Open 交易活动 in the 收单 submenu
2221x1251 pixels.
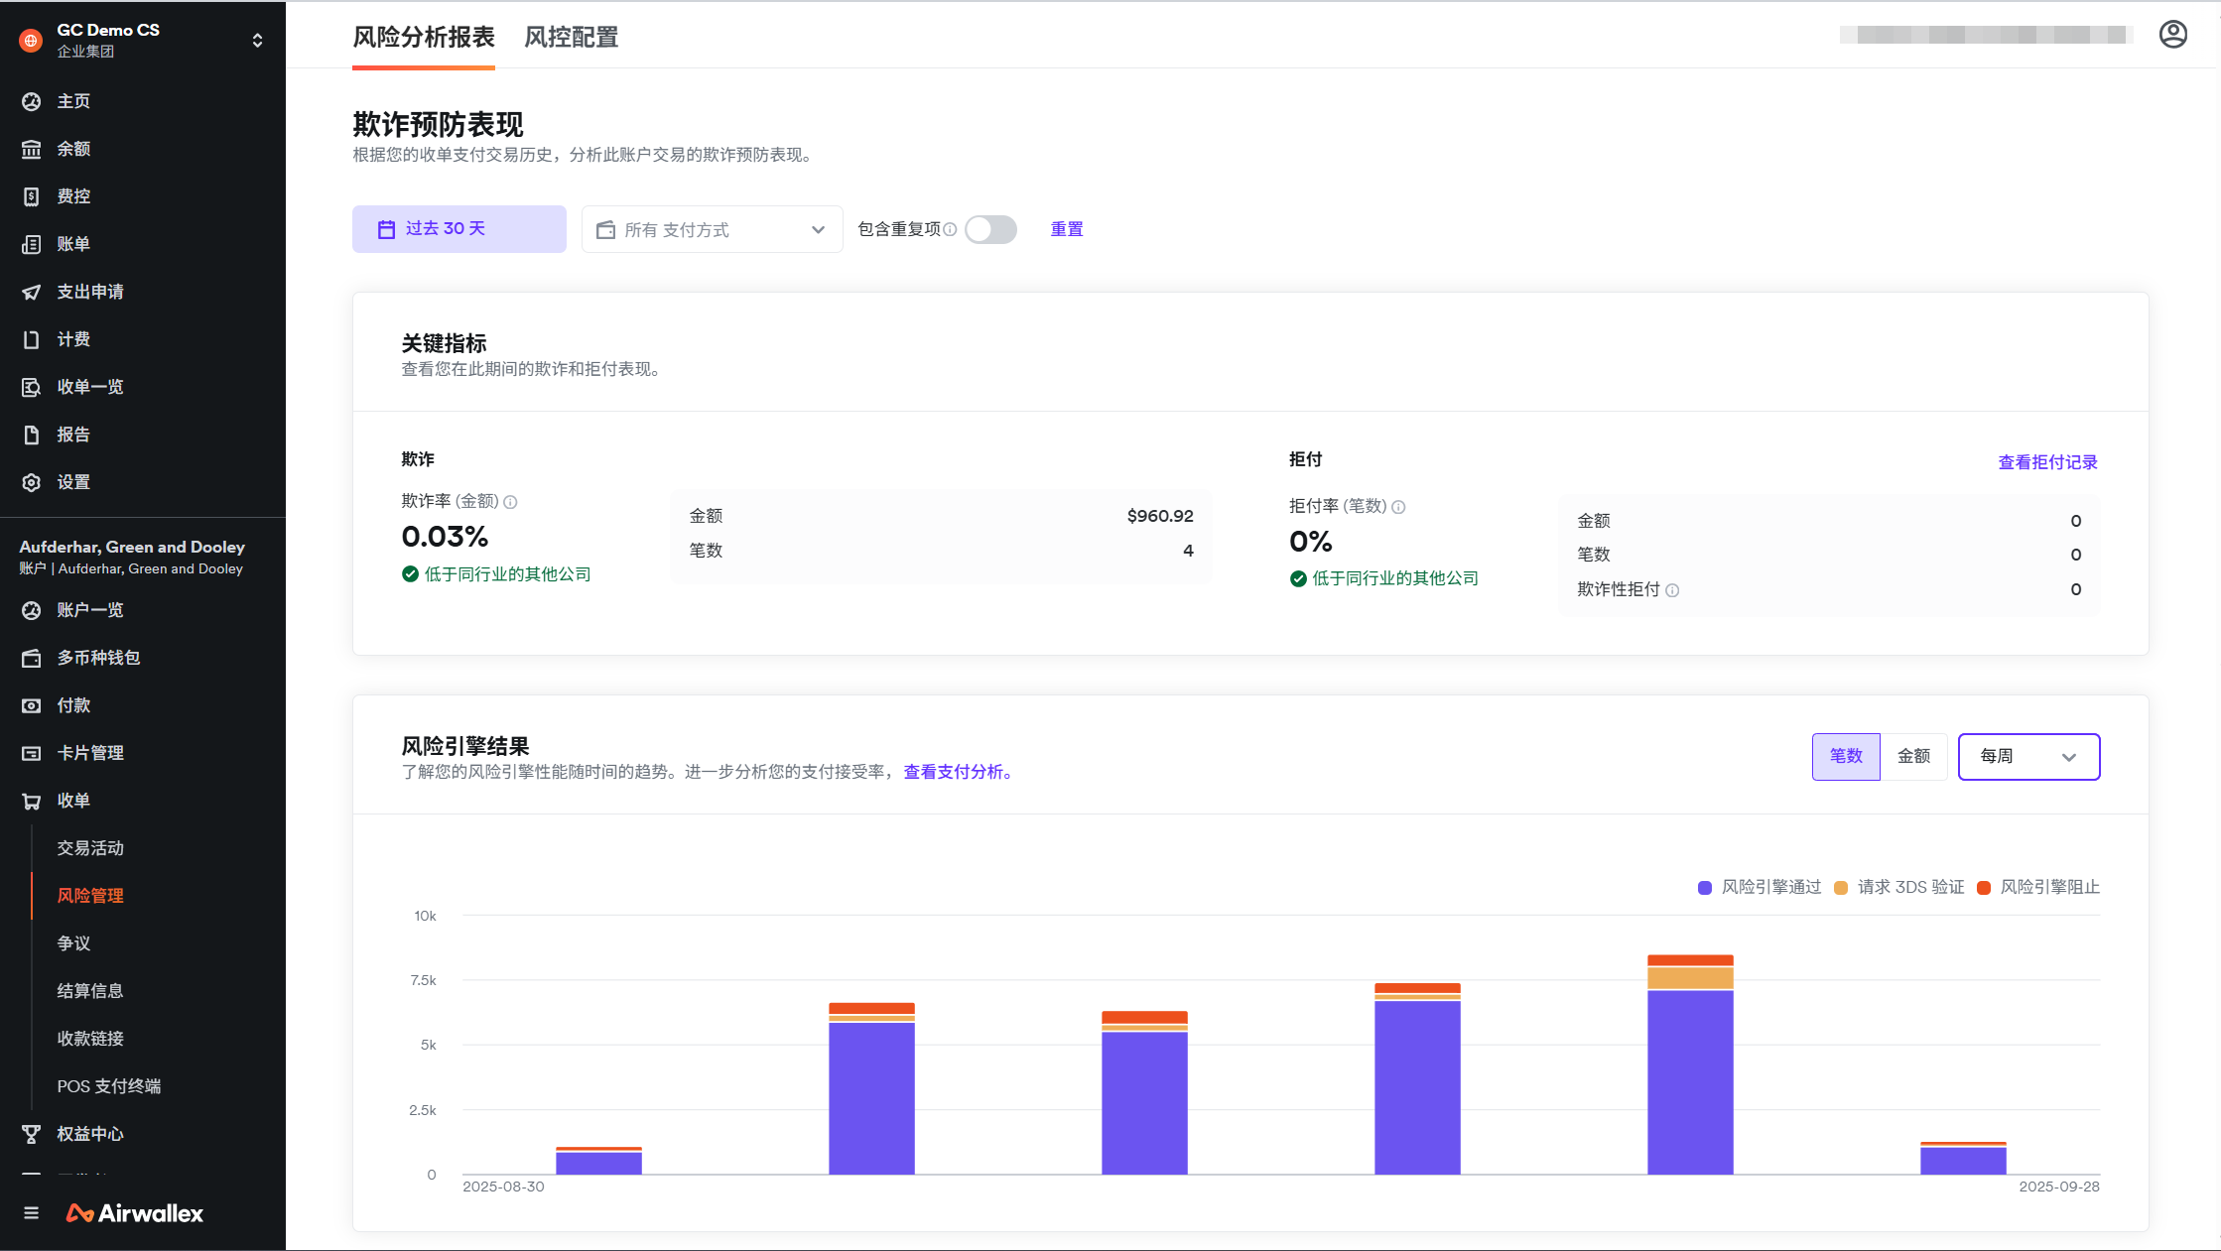[90, 848]
